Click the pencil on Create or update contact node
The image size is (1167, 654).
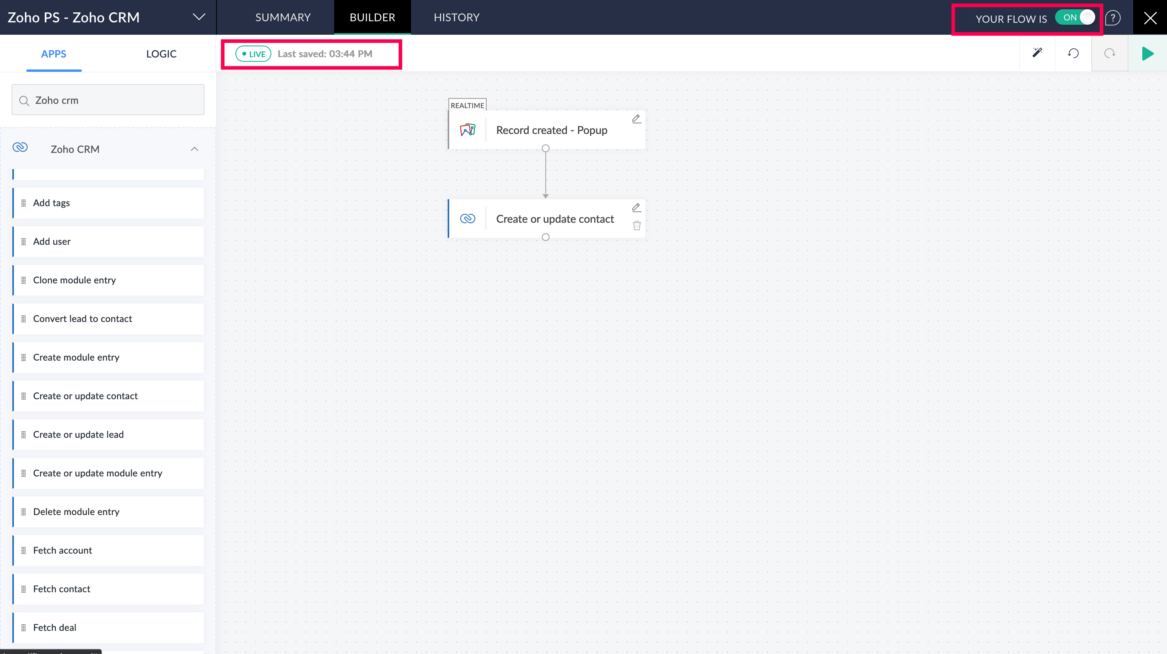(636, 208)
